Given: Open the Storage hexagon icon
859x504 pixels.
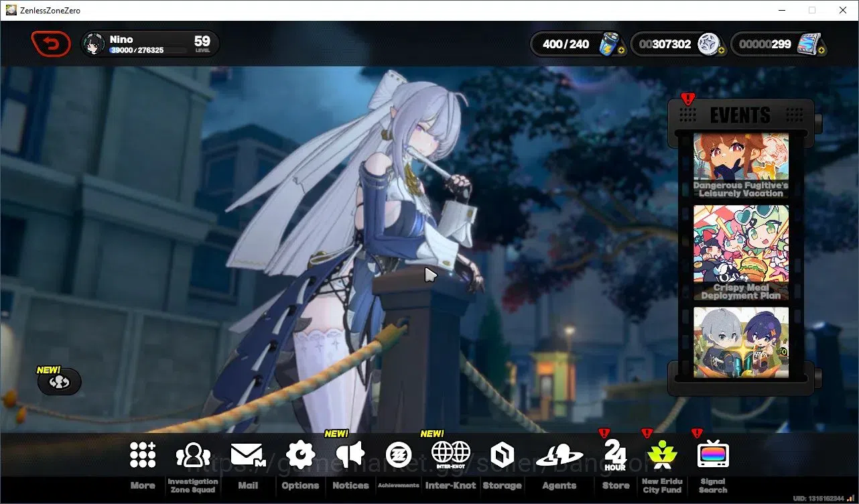Looking at the screenshot, I should (502, 455).
